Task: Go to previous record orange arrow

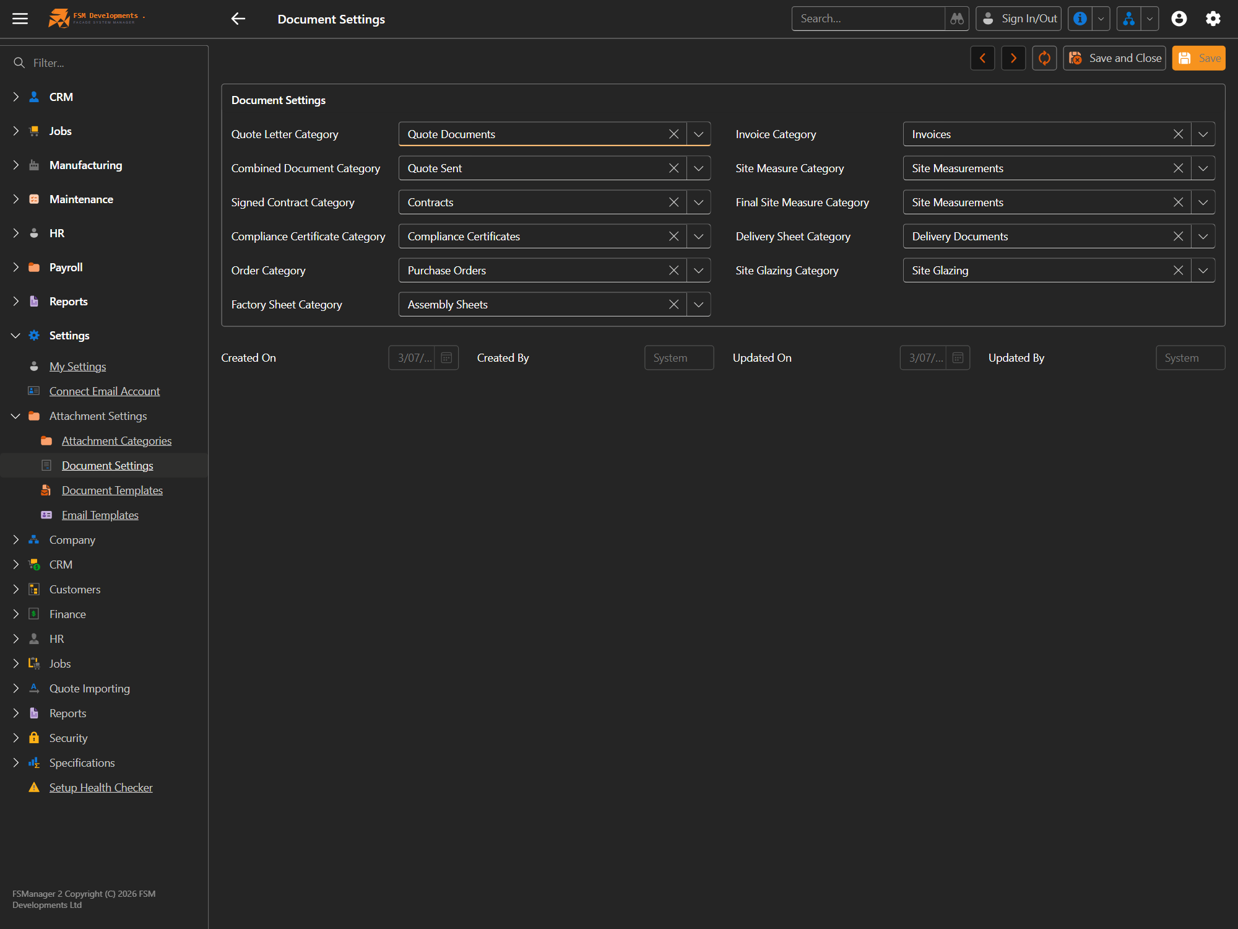Action: click(x=982, y=58)
